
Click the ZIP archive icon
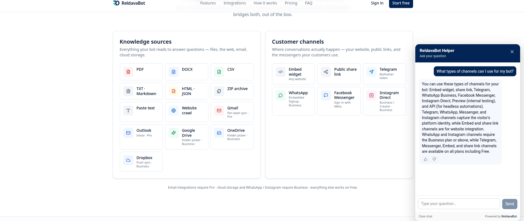tap(219, 91)
